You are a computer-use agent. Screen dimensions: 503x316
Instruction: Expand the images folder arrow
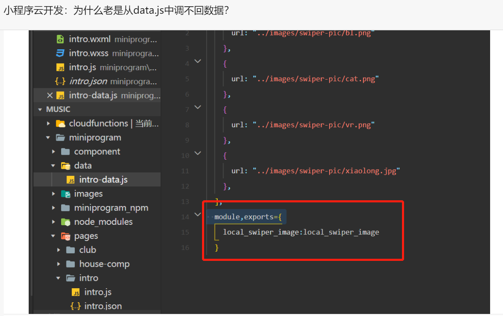pyautogui.click(x=53, y=194)
